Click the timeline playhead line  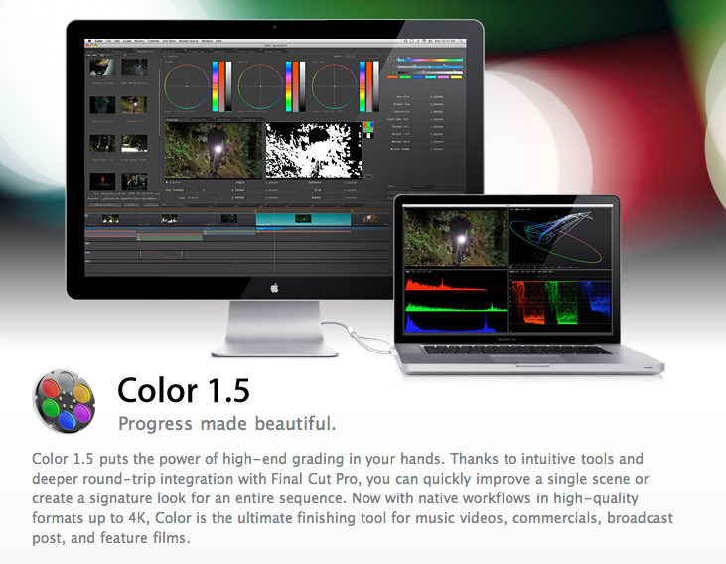(x=274, y=240)
